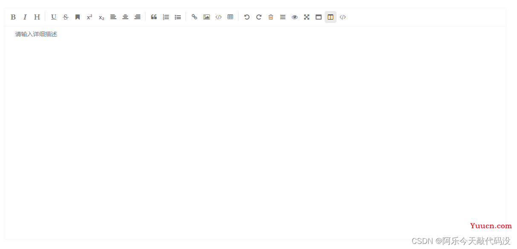
Task: Create an unordered bullet list
Action: [178, 17]
